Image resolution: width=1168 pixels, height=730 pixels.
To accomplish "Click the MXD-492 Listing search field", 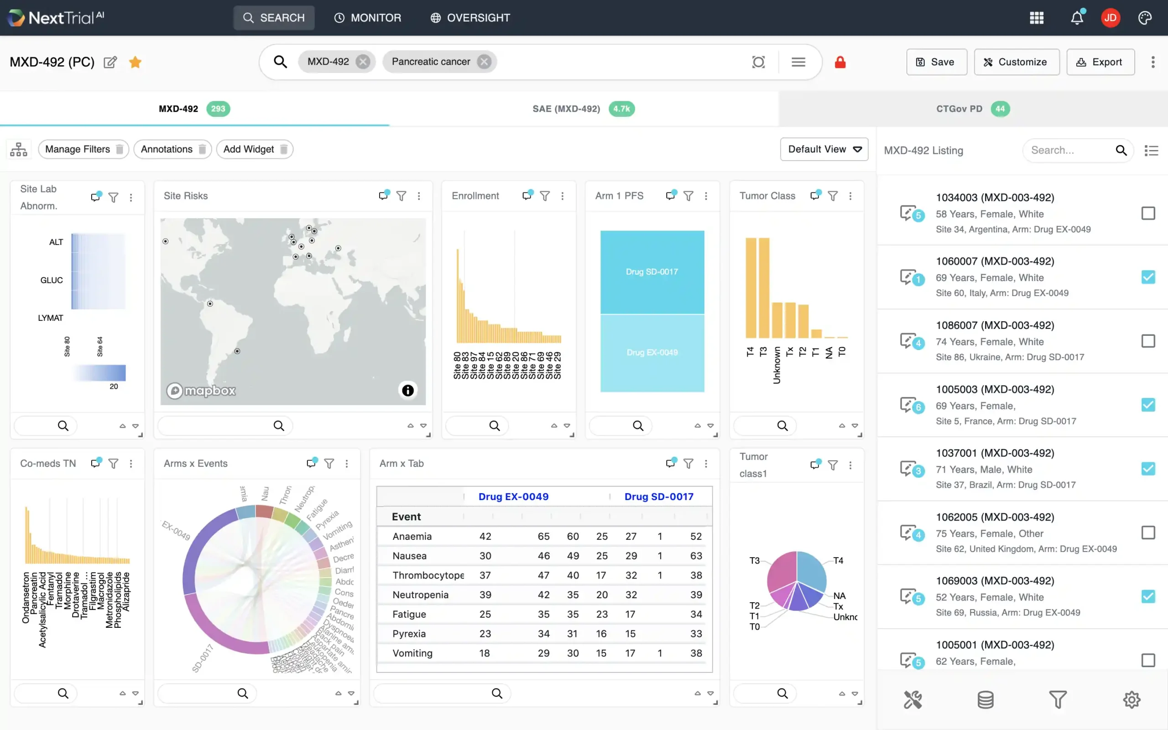I will coord(1077,150).
